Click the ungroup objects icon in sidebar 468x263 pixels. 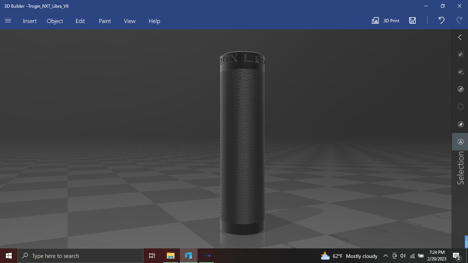coord(461,72)
